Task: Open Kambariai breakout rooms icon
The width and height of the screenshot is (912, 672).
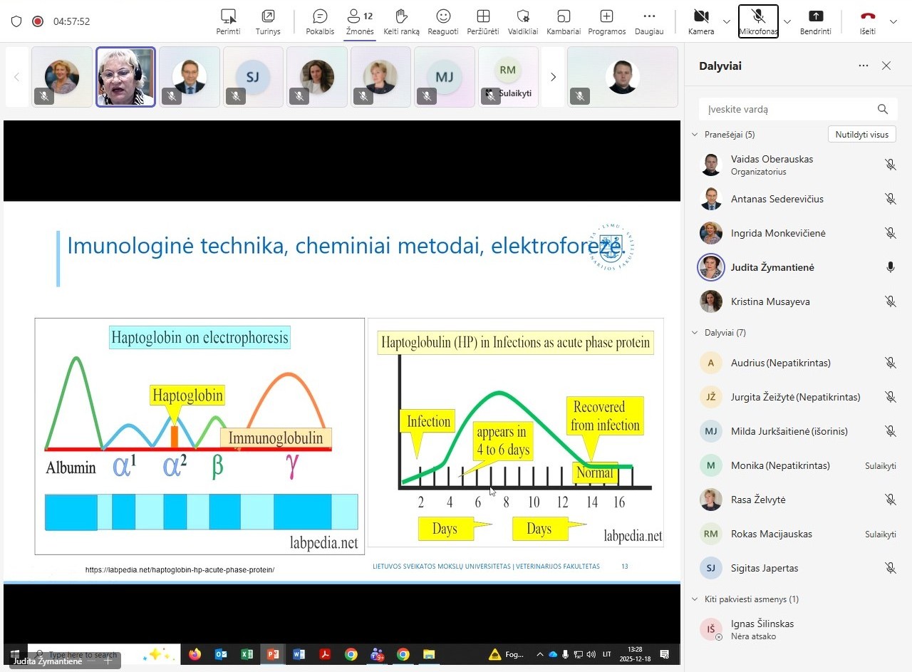Action: click(564, 16)
